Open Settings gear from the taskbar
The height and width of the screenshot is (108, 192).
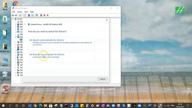pyautogui.click(x=92, y=106)
